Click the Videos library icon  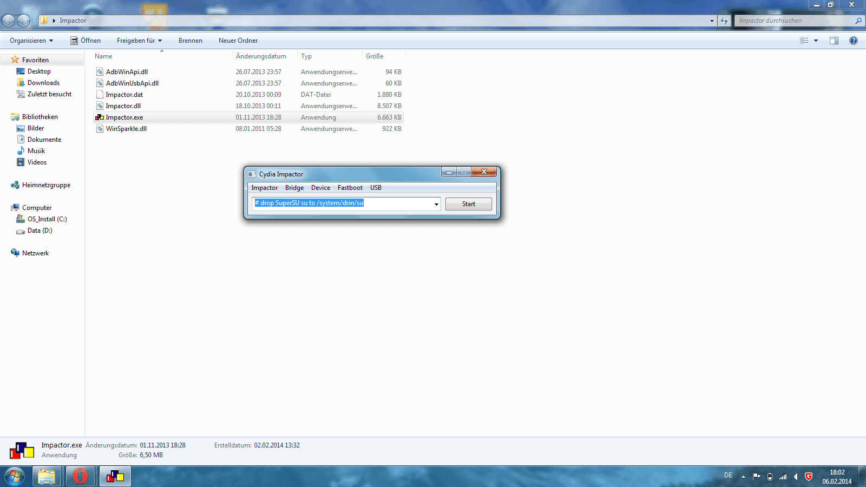coord(21,162)
